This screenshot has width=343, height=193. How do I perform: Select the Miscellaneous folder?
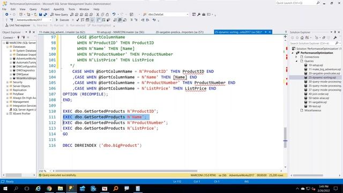[x=313, y=110]
